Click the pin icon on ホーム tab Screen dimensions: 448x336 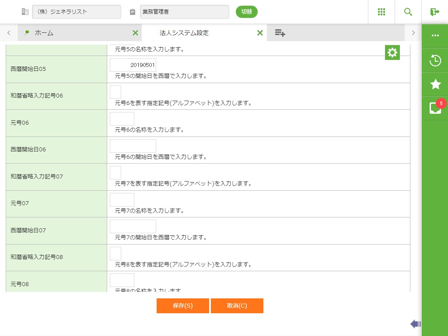click(x=27, y=32)
